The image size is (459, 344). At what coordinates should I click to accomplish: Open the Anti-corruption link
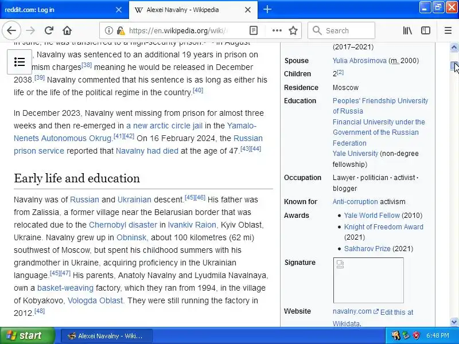coord(355,202)
